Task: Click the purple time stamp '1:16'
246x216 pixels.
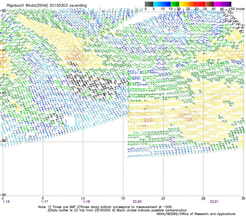Action: [x=6, y=202]
